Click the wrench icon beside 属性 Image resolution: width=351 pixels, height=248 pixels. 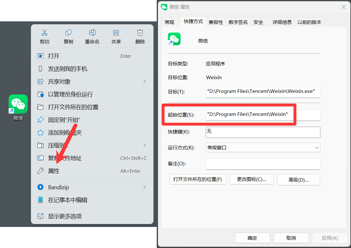coord(40,171)
